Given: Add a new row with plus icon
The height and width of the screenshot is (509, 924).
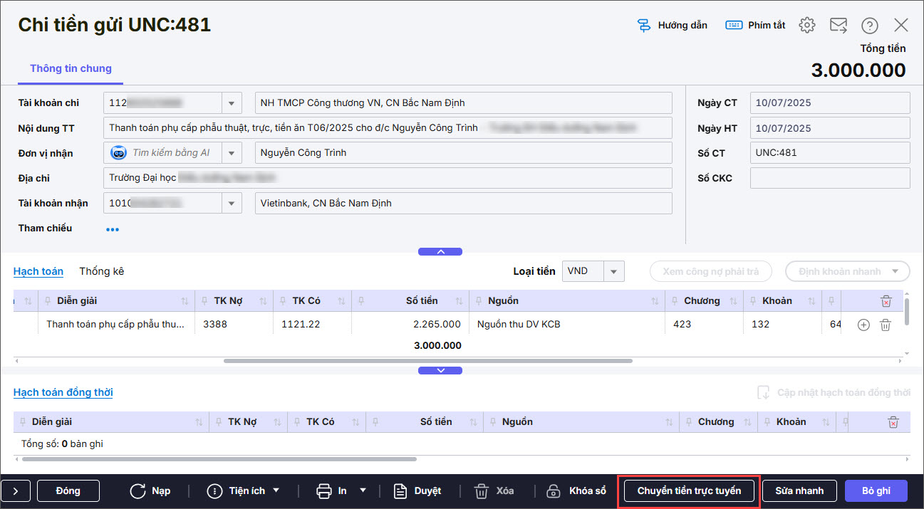Looking at the screenshot, I should pos(863,325).
